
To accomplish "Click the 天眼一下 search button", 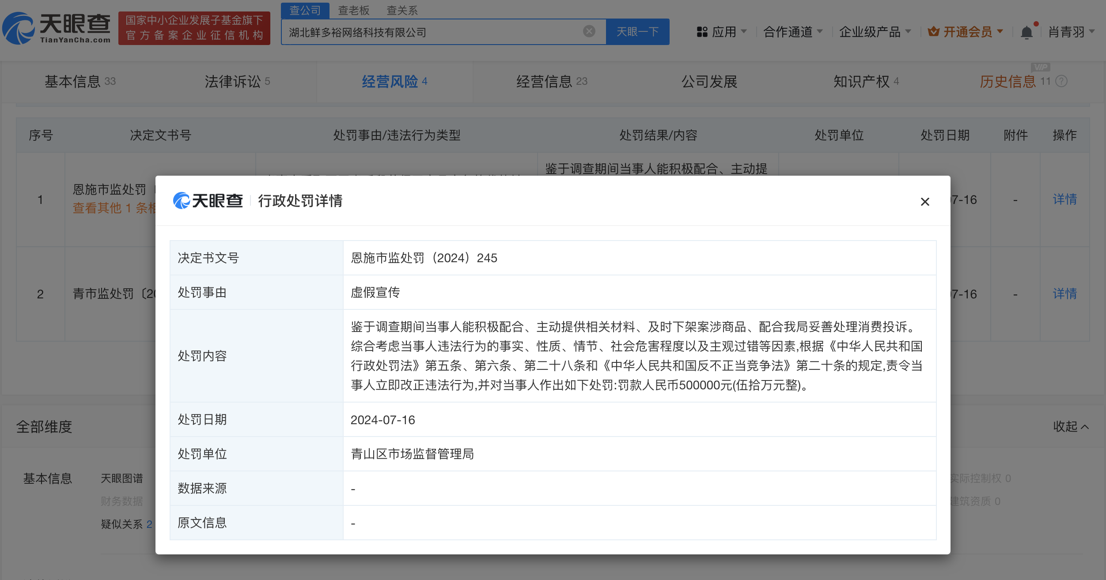I will point(637,31).
